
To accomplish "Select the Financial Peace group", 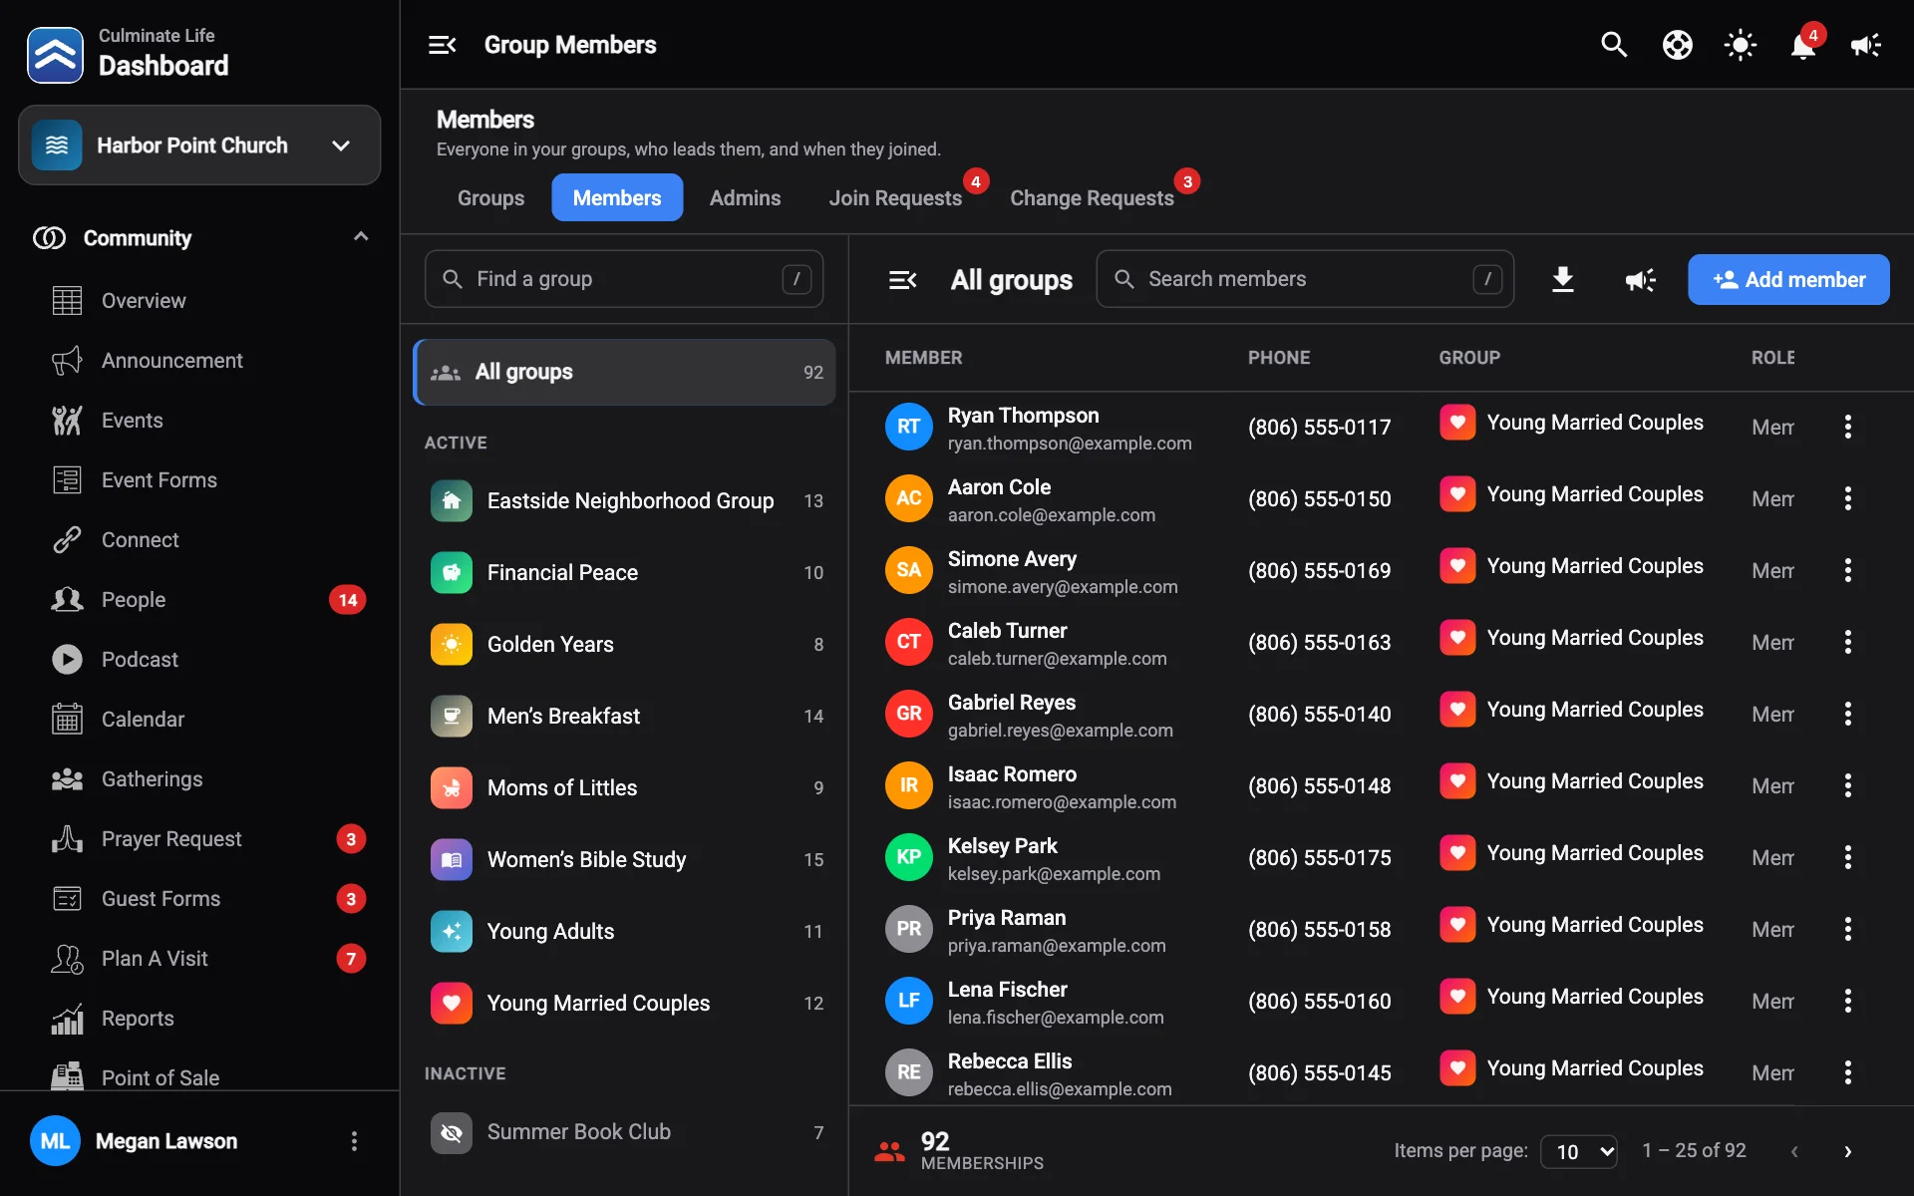I will tap(625, 572).
